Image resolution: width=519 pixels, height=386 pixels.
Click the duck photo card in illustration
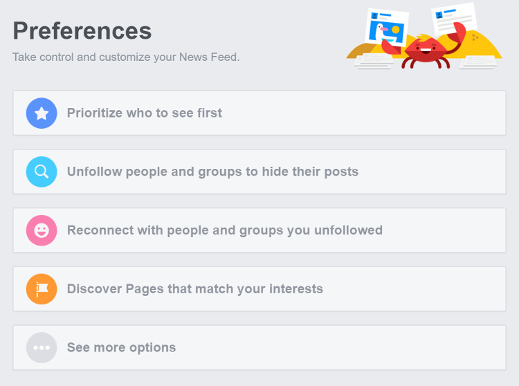pyautogui.click(x=387, y=28)
